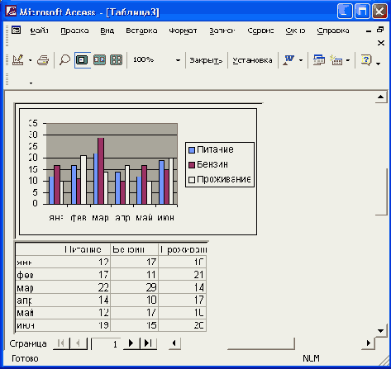The height and width of the screenshot is (369, 391).
Task: Toggle one page view
Action: pos(82,59)
